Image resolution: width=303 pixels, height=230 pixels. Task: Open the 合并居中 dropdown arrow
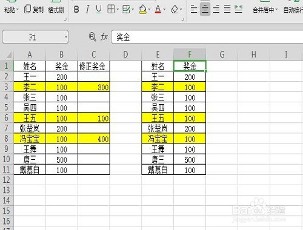point(276,9)
